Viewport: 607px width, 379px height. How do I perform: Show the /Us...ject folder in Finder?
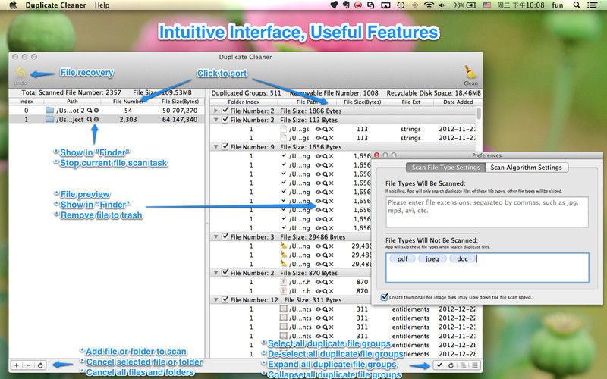(90, 120)
